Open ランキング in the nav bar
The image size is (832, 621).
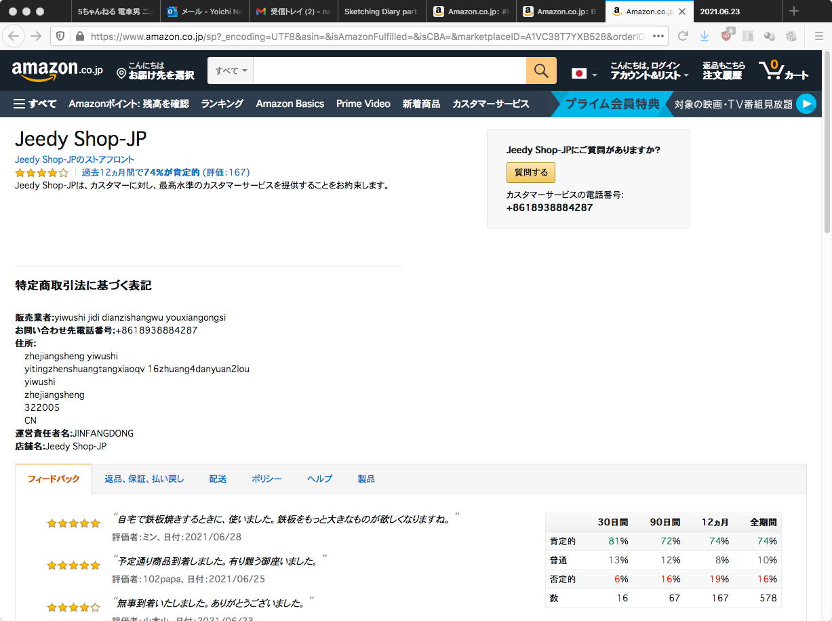coord(222,104)
